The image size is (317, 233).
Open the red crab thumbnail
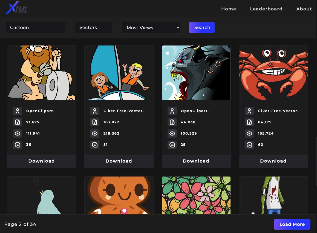coord(273,73)
